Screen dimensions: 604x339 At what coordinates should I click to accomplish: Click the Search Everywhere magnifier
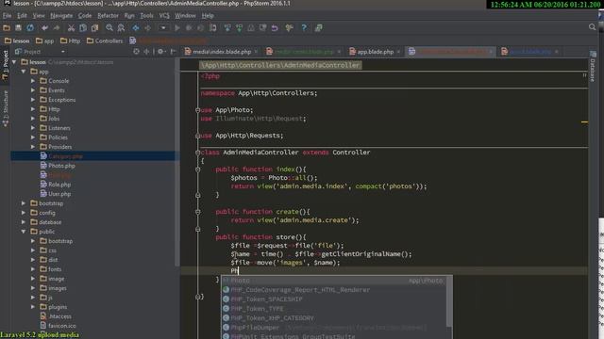click(x=592, y=27)
